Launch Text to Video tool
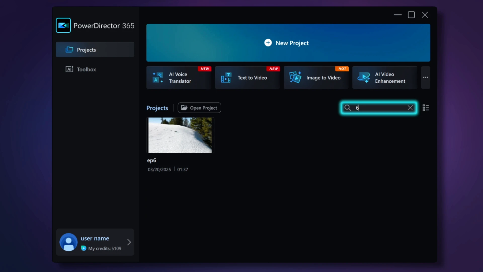This screenshot has height=272, width=483. (248, 78)
